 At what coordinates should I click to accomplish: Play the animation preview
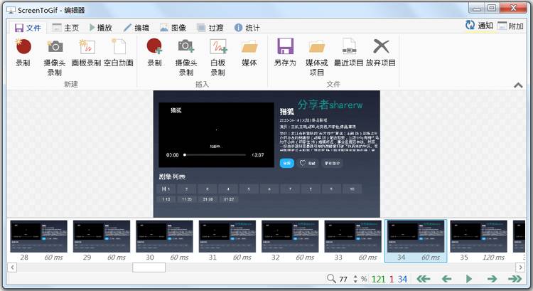468,278
